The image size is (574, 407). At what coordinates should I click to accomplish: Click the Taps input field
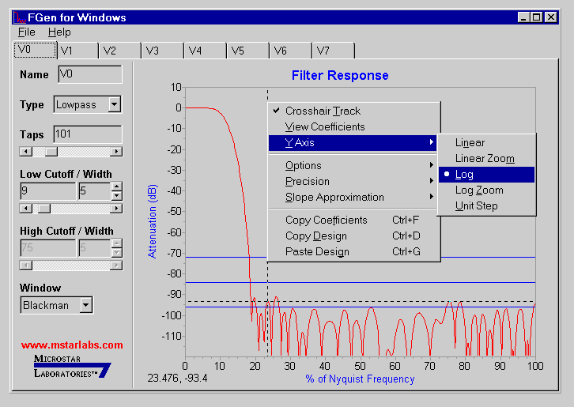coord(88,134)
